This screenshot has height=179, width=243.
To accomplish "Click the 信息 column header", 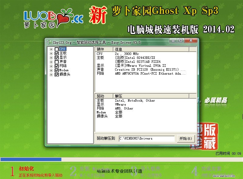I will 151,49.
